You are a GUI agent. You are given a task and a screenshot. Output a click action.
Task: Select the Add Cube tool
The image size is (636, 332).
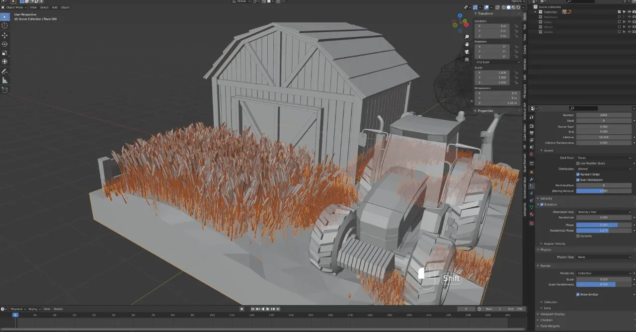[5, 90]
